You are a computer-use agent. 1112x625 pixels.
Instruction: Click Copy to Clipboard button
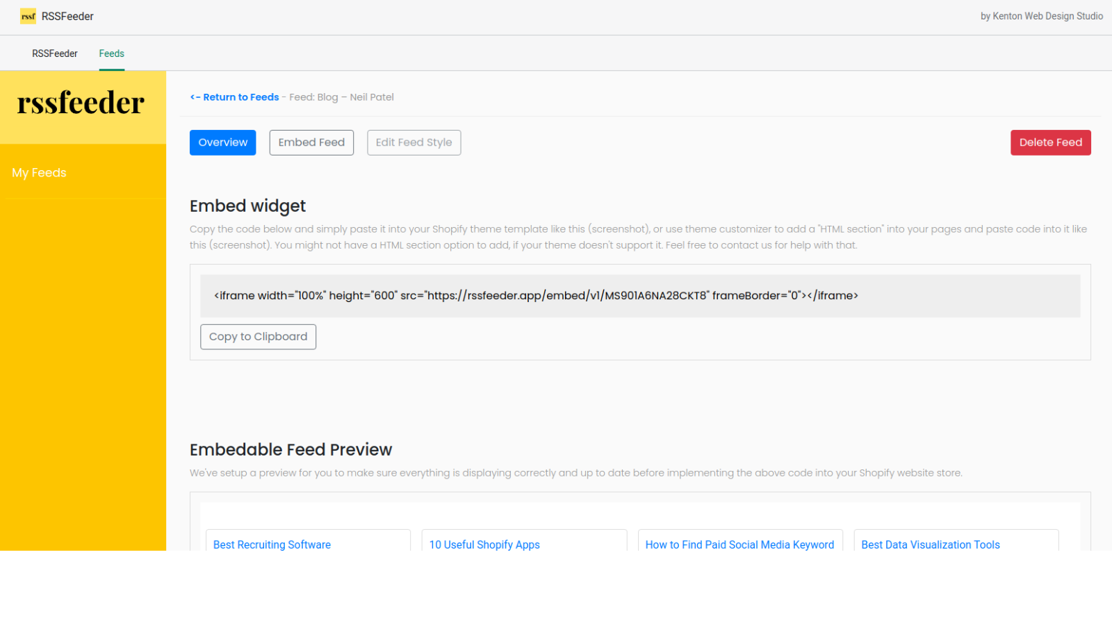tap(258, 337)
